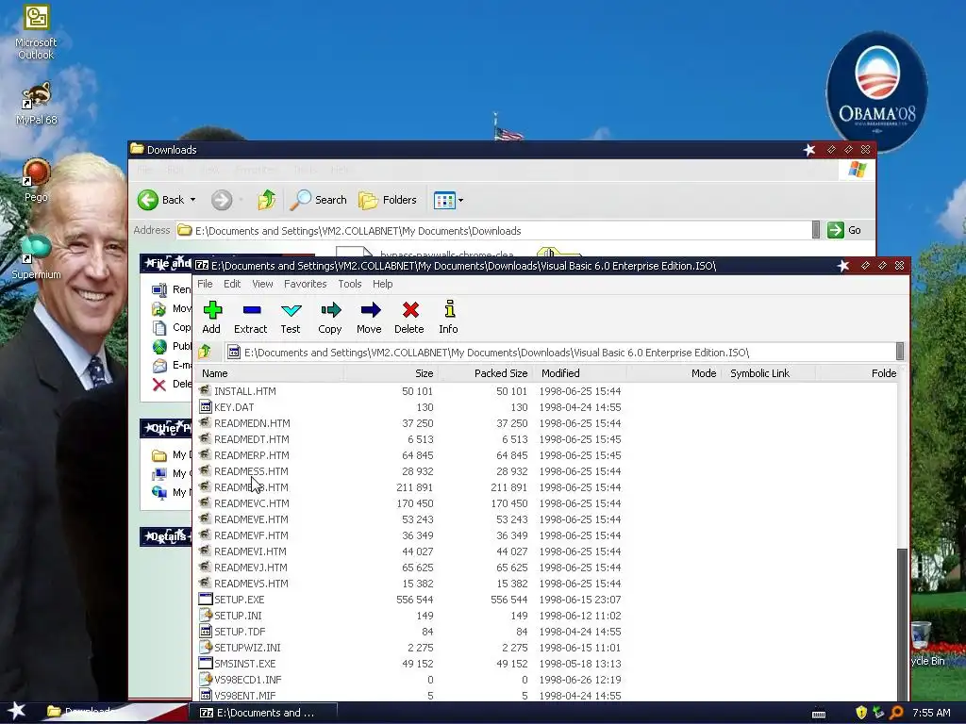Click the star Start button on taskbar
The image size is (966, 724).
(17, 711)
